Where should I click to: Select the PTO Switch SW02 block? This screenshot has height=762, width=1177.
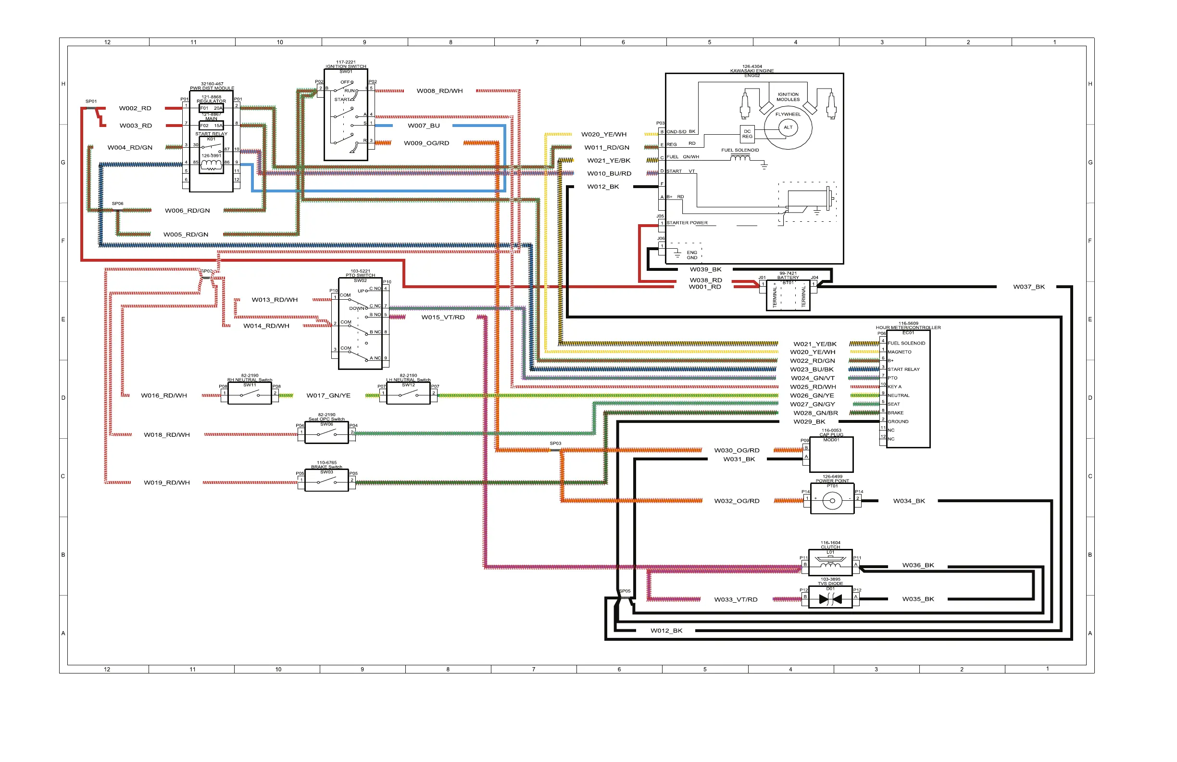360,324
